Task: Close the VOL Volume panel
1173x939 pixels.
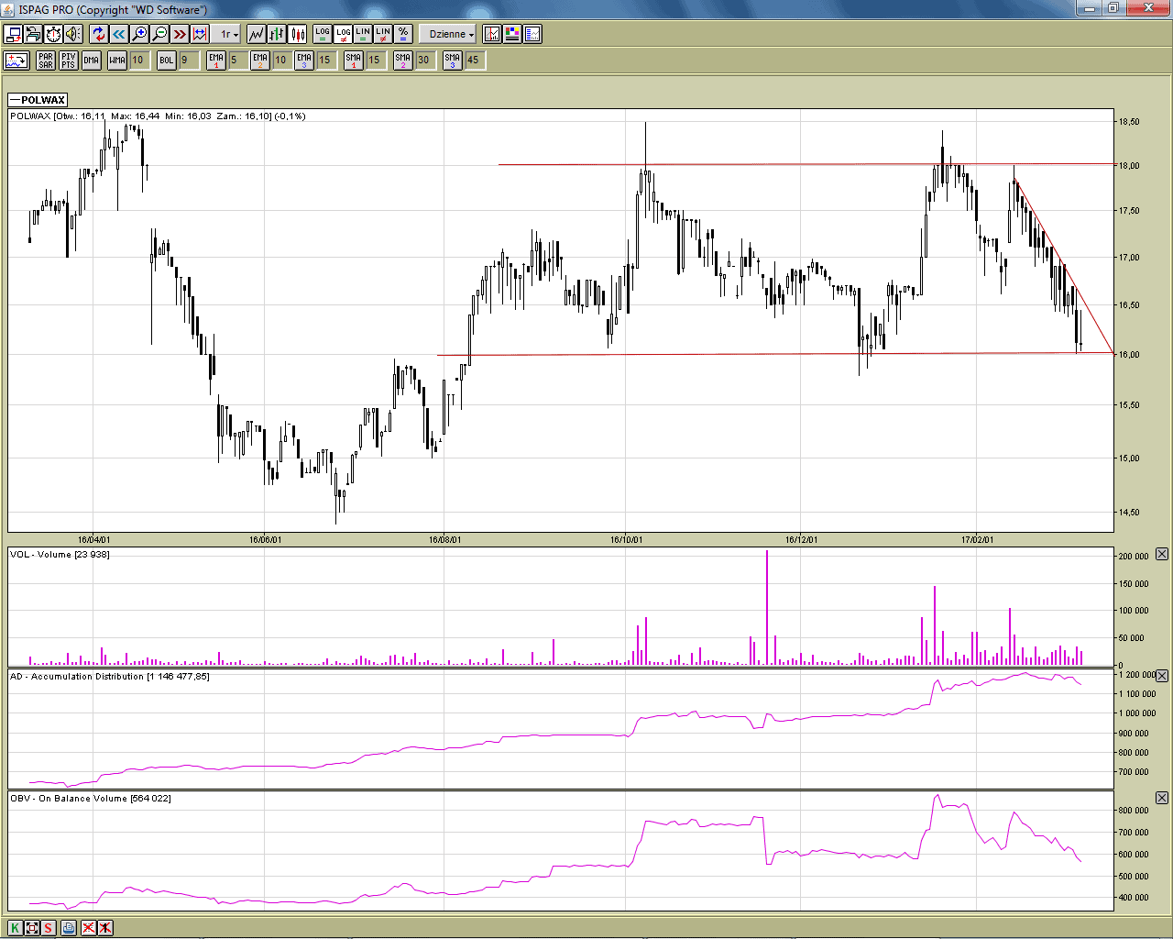Action: coord(1162,554)
